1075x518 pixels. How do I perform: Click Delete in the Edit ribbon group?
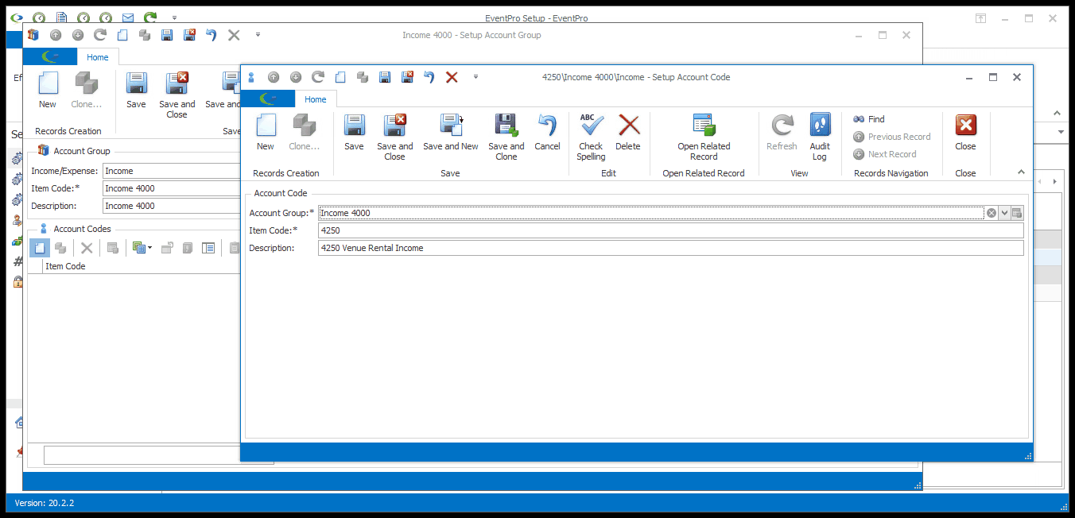tap(628, 133)
